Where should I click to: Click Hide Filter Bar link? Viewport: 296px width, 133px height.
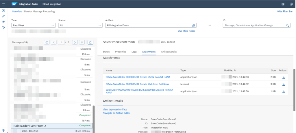(285, 12)
